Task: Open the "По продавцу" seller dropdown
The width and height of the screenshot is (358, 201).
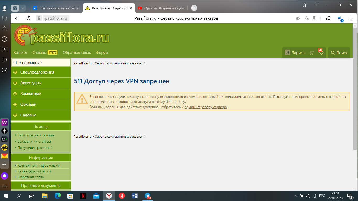Action: [x=41, y=63]
